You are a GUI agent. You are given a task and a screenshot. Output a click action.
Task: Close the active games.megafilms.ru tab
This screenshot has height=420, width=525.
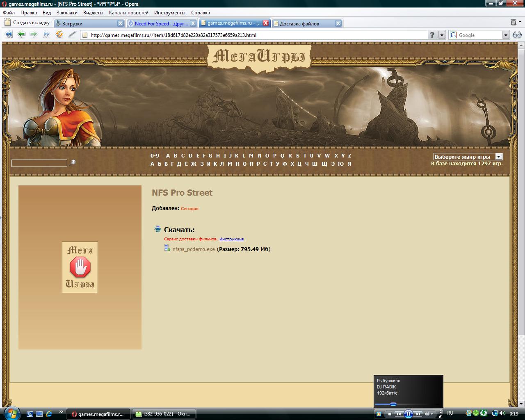click(266, 23)
